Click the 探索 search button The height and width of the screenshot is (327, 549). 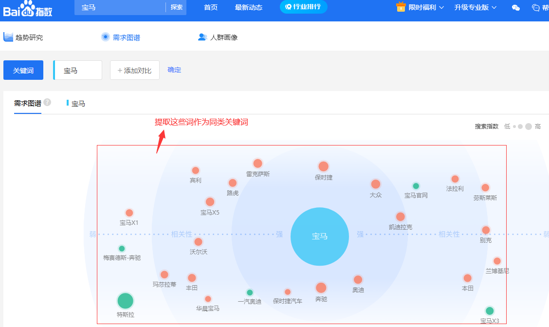[177, 7]
